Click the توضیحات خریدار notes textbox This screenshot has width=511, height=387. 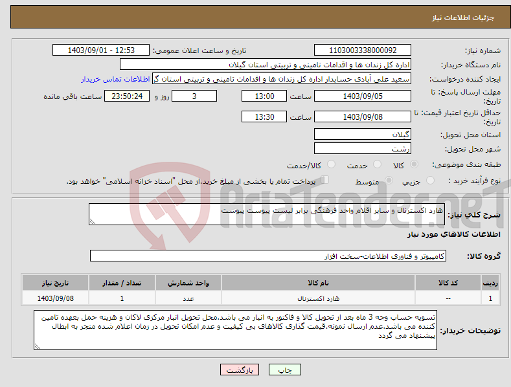point(235,330)
